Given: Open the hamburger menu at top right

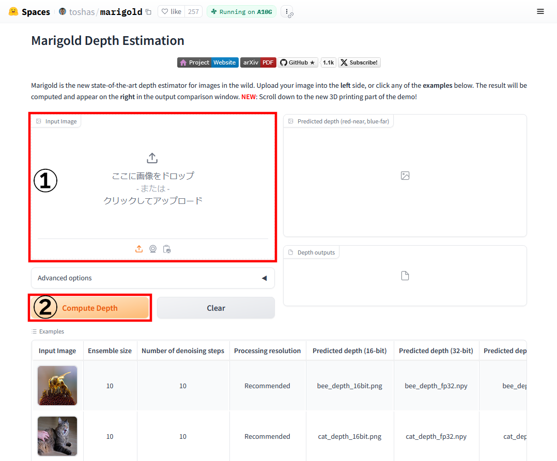Looking at the screenshot, I should 540,11.
